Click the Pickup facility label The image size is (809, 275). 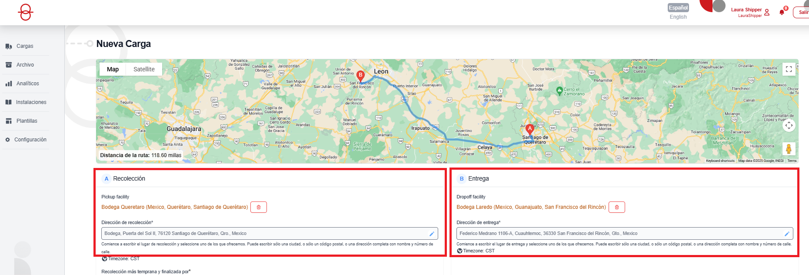pyautogui.click(x=115, y=197)
